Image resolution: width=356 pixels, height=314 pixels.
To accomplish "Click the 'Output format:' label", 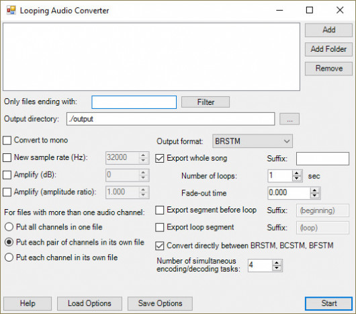I will [x=179, y=141].
